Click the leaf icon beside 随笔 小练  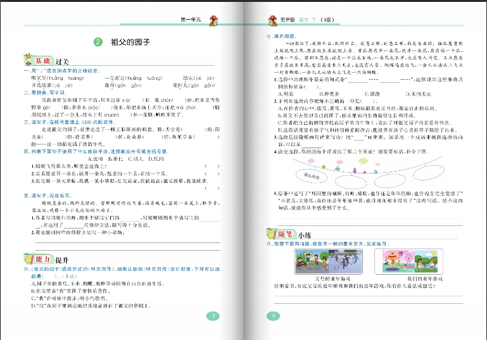coord(270,235)
